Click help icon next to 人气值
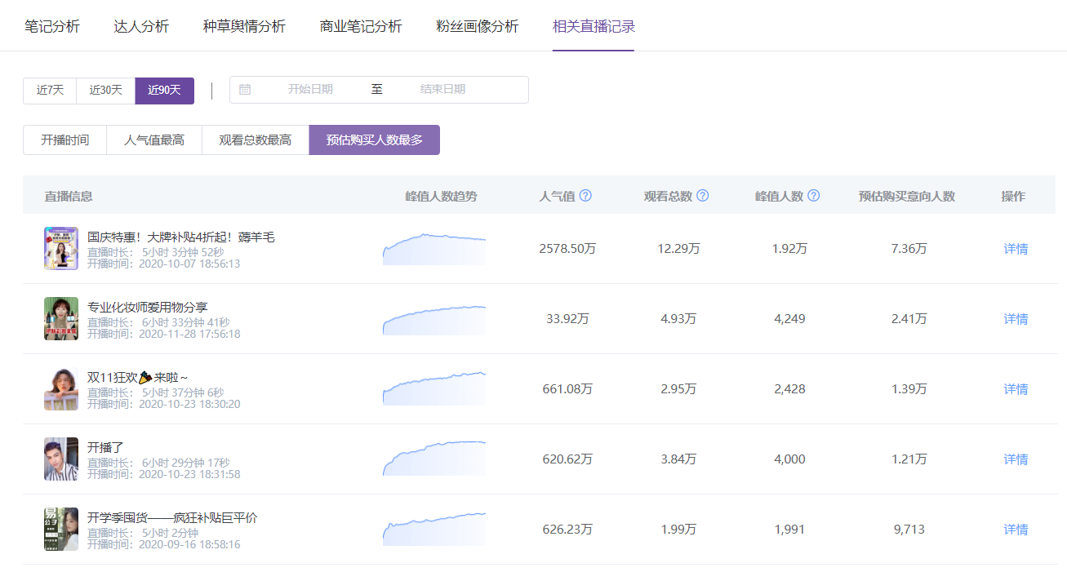Image resolution: width=1067 pixels, height=572 pixels. click(585, 196)
